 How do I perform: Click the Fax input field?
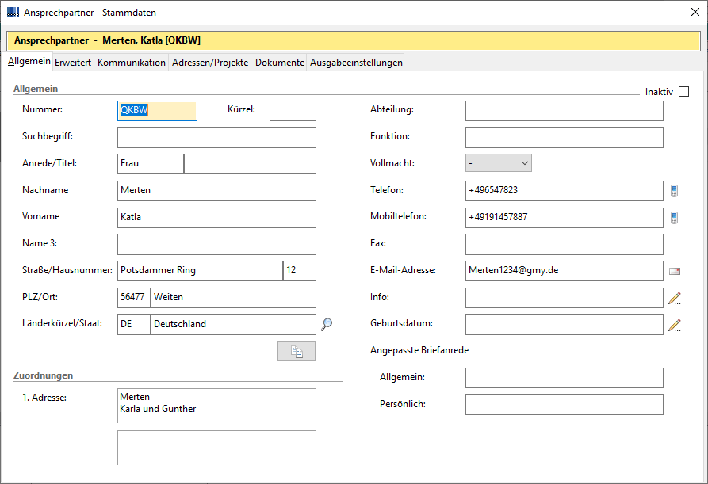[564, 245]
